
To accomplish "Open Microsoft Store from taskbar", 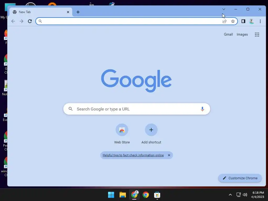I will click(x=157, y=195).
